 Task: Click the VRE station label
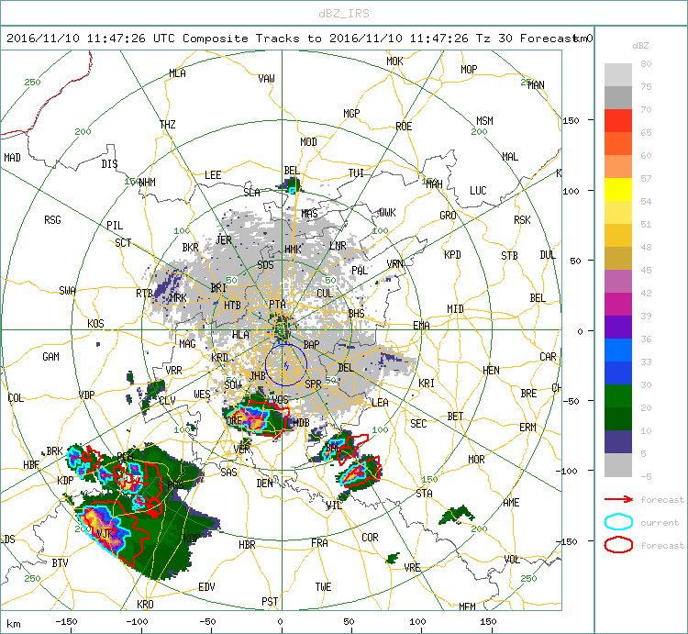pyautogui.click(x=413, y=567)
